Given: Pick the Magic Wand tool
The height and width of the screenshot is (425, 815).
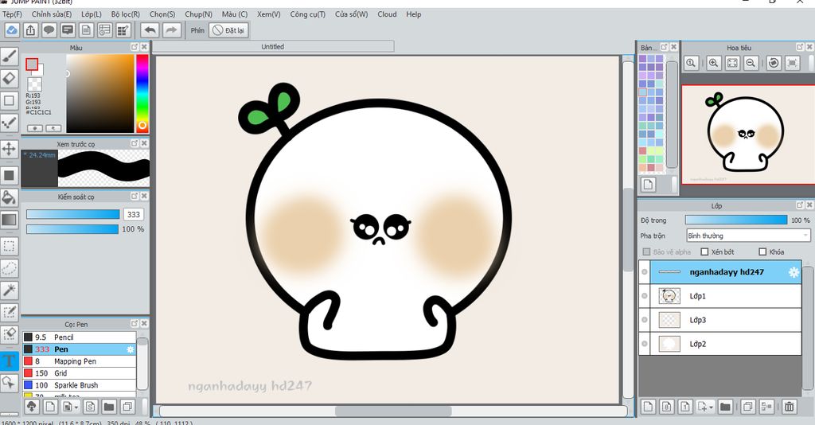Looking at the screenshot, I should pyautogui.click(x=9, y=290).
